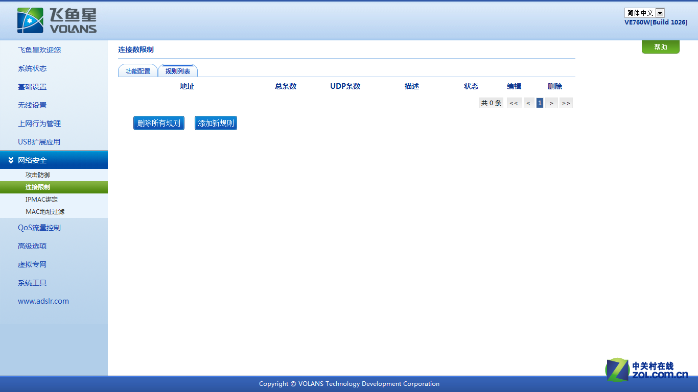Viewport: 698px width, 392px height.
Task: Click the 帮助 help button
Action: coord(661,47)
